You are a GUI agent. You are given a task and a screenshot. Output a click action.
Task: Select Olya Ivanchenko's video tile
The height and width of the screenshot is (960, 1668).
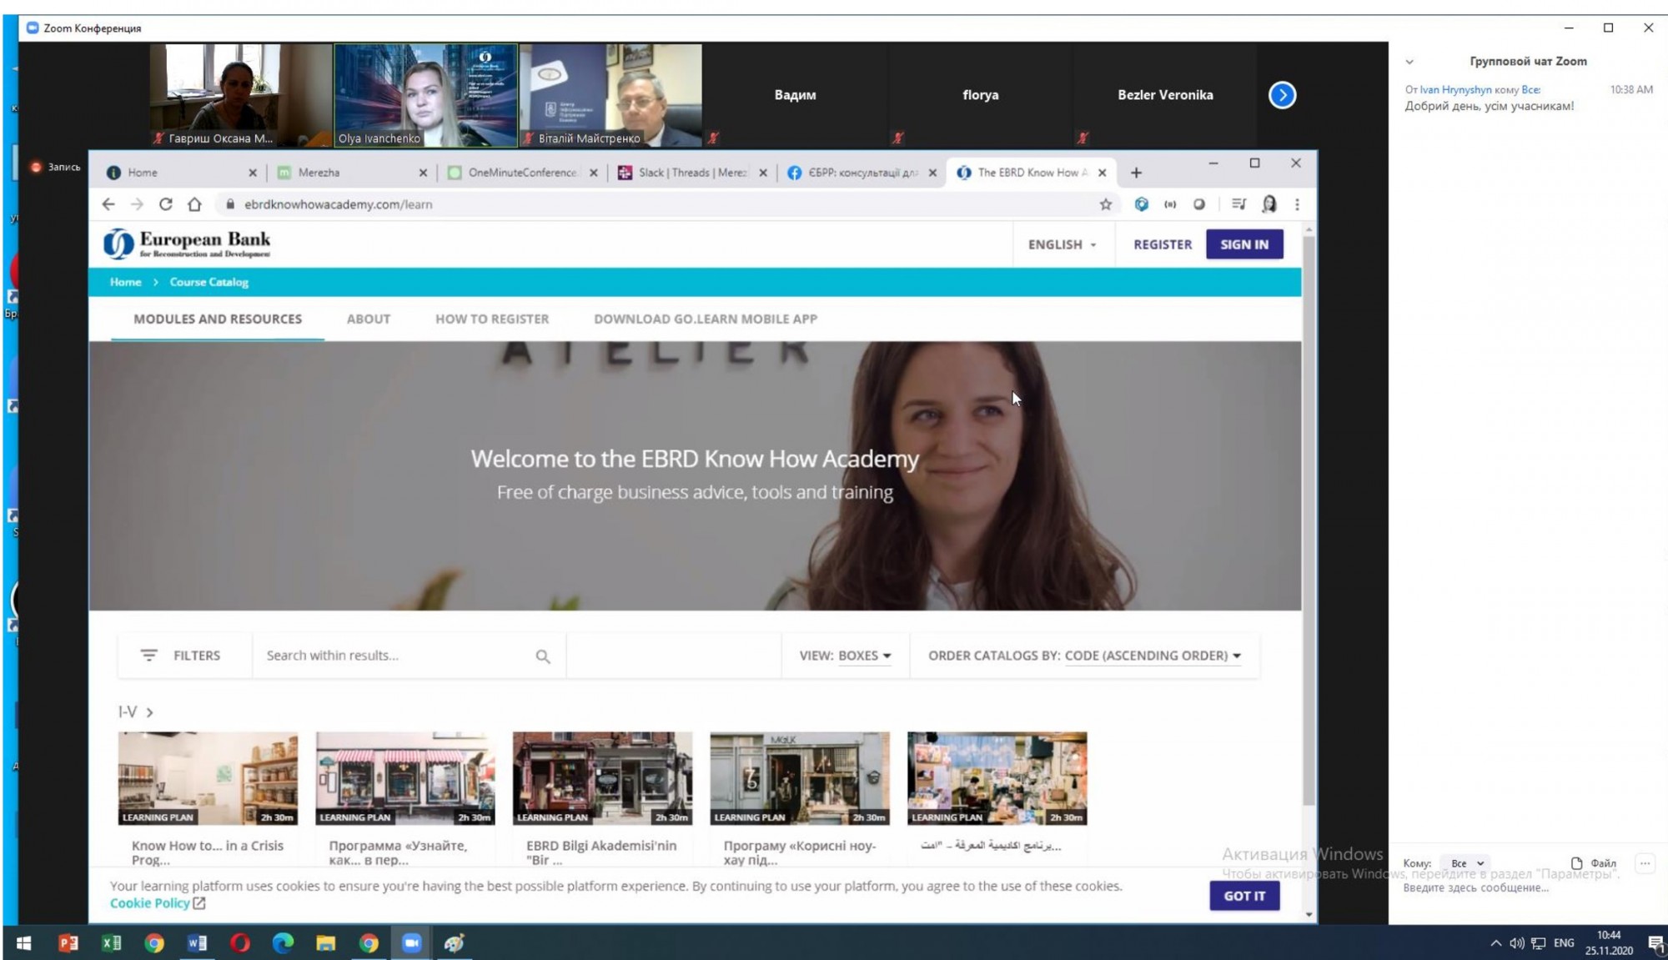pyautogui.click(x=425, y=95)
